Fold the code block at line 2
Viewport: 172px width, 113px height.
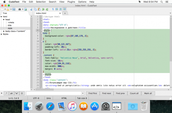[41, 19]
